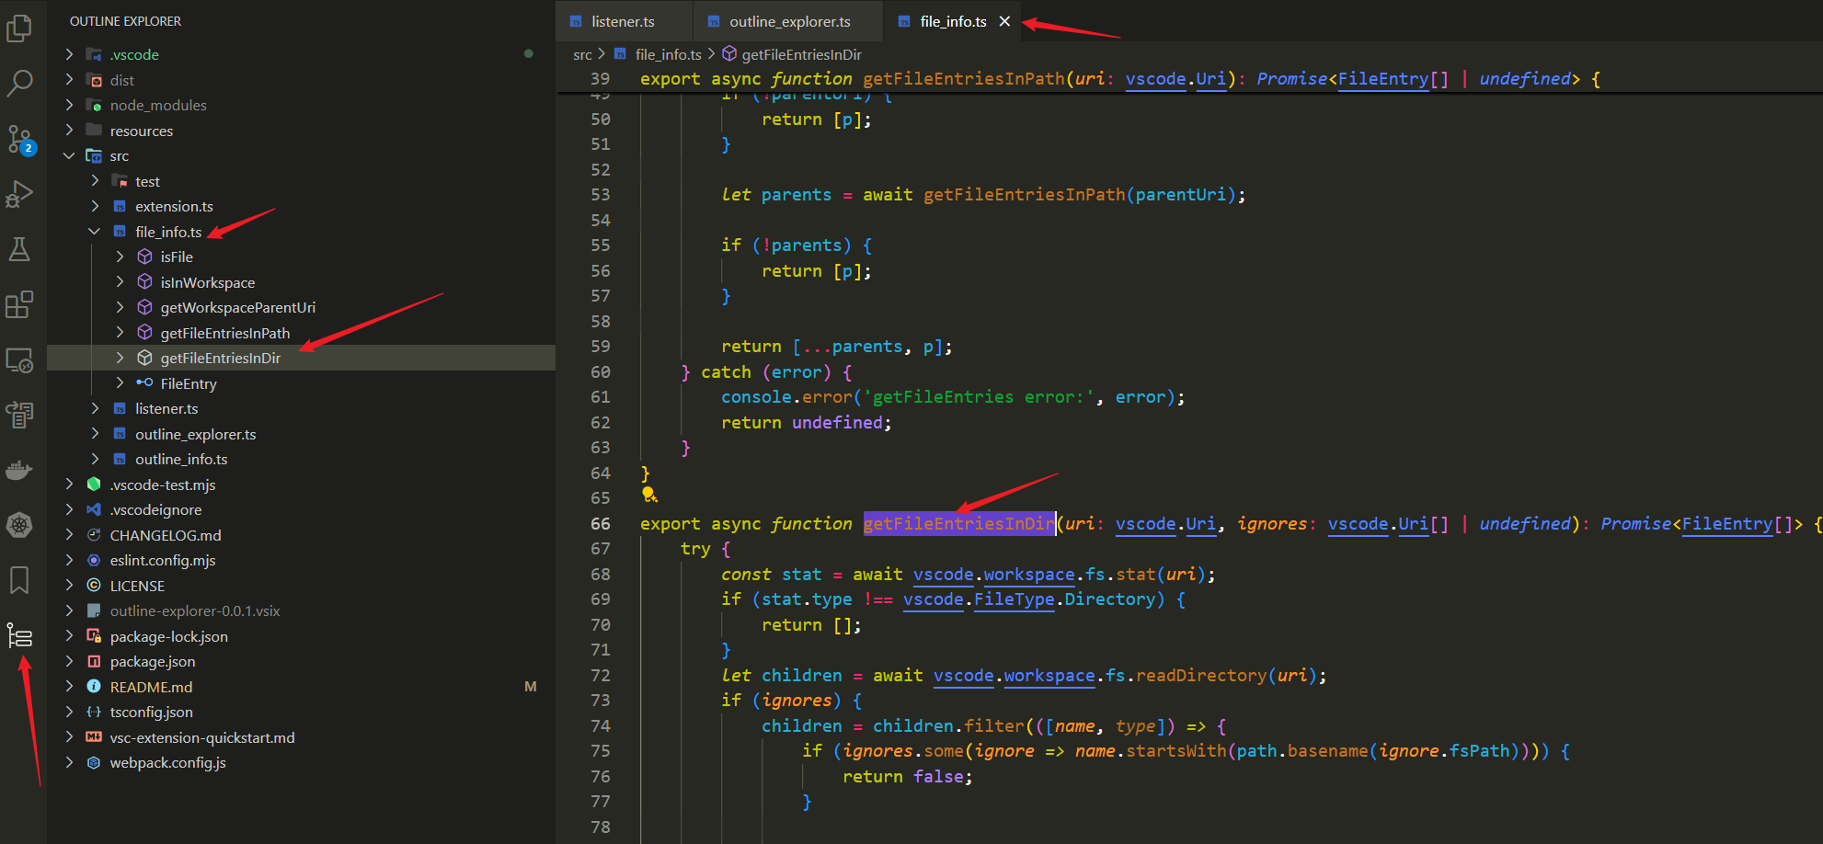Select the .vscodeignore file row
Screen dimensions: 1823x844
tap(301, 509)
